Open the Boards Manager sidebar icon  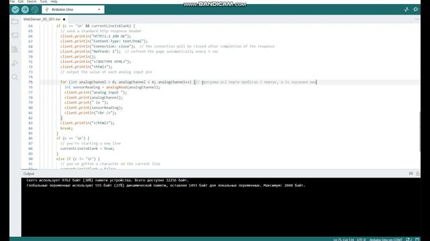pos(15,35)
